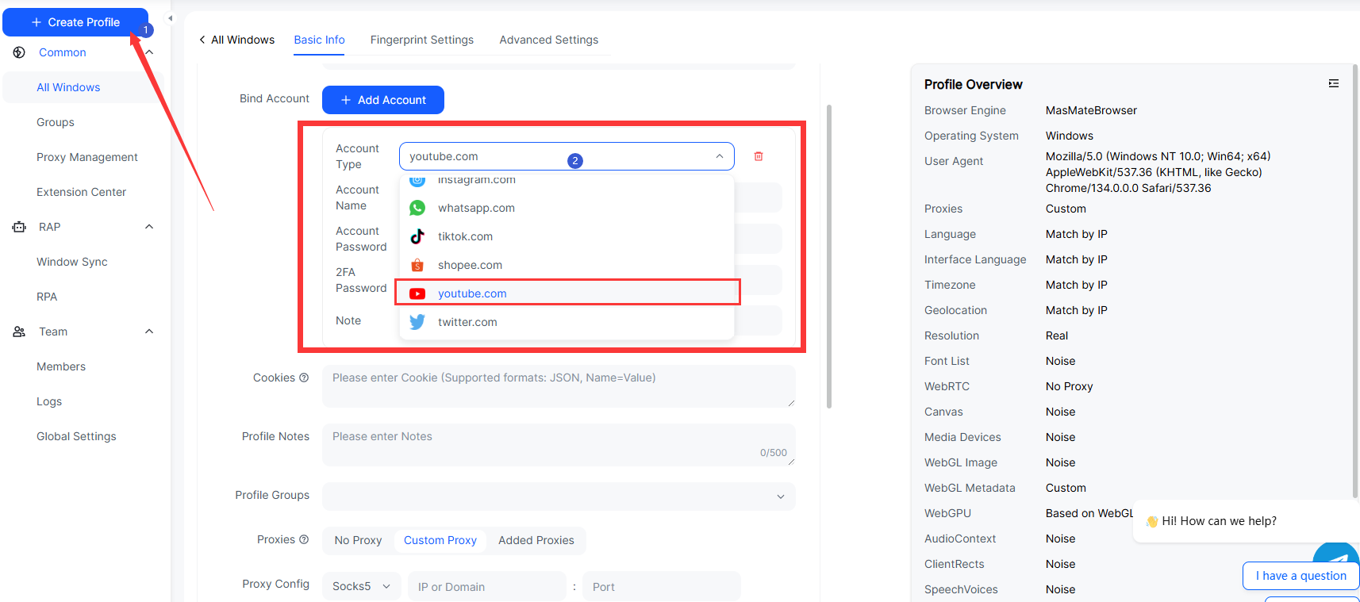Click the Cookies text input field

[558, 385]
